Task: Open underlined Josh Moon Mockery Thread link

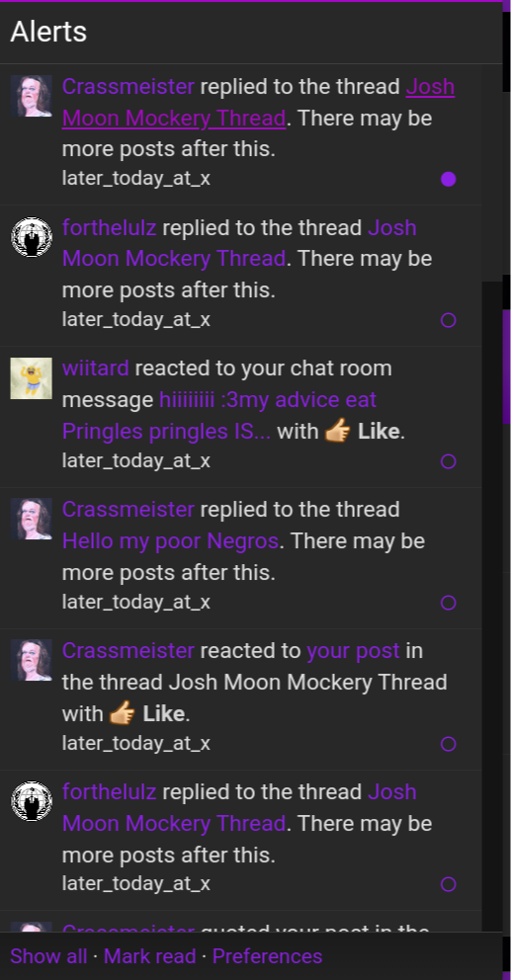Action: pos(258,102)
